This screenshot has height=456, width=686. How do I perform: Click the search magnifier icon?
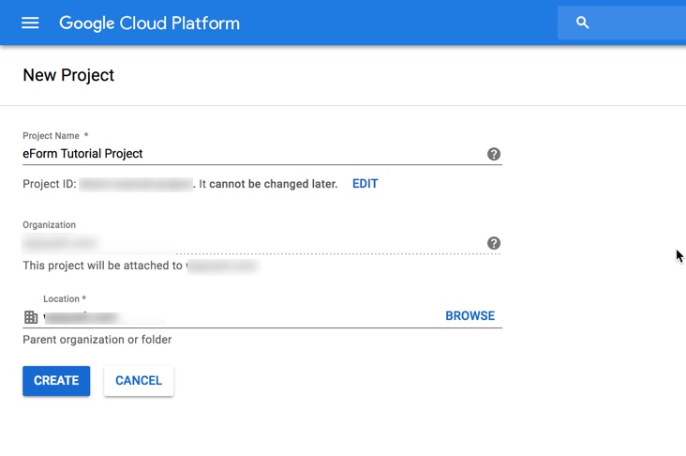coord(582,23)
